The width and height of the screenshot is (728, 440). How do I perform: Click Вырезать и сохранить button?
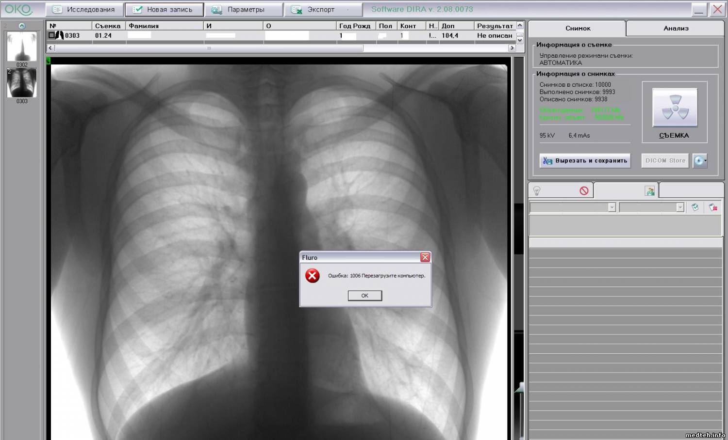click(585, 160)
